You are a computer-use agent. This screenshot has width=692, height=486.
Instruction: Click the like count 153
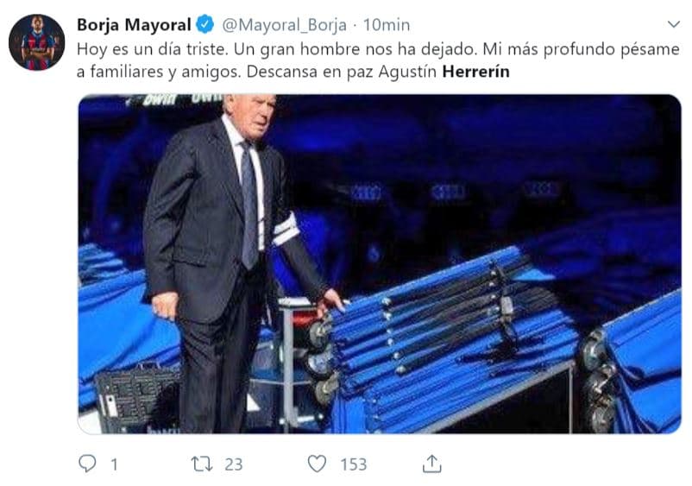click(x=353, y=464)
